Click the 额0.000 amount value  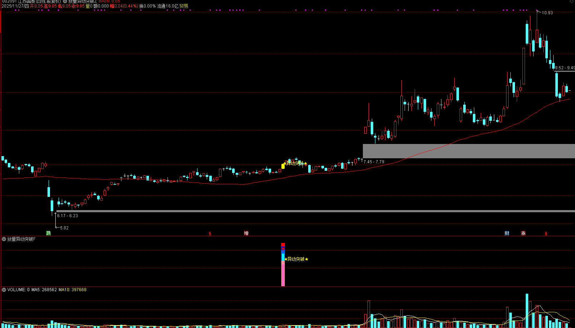101,6
